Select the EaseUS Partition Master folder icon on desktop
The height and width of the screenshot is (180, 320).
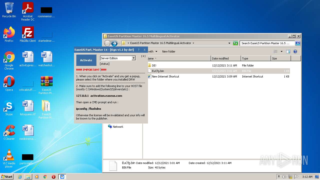tap(46, 109)
